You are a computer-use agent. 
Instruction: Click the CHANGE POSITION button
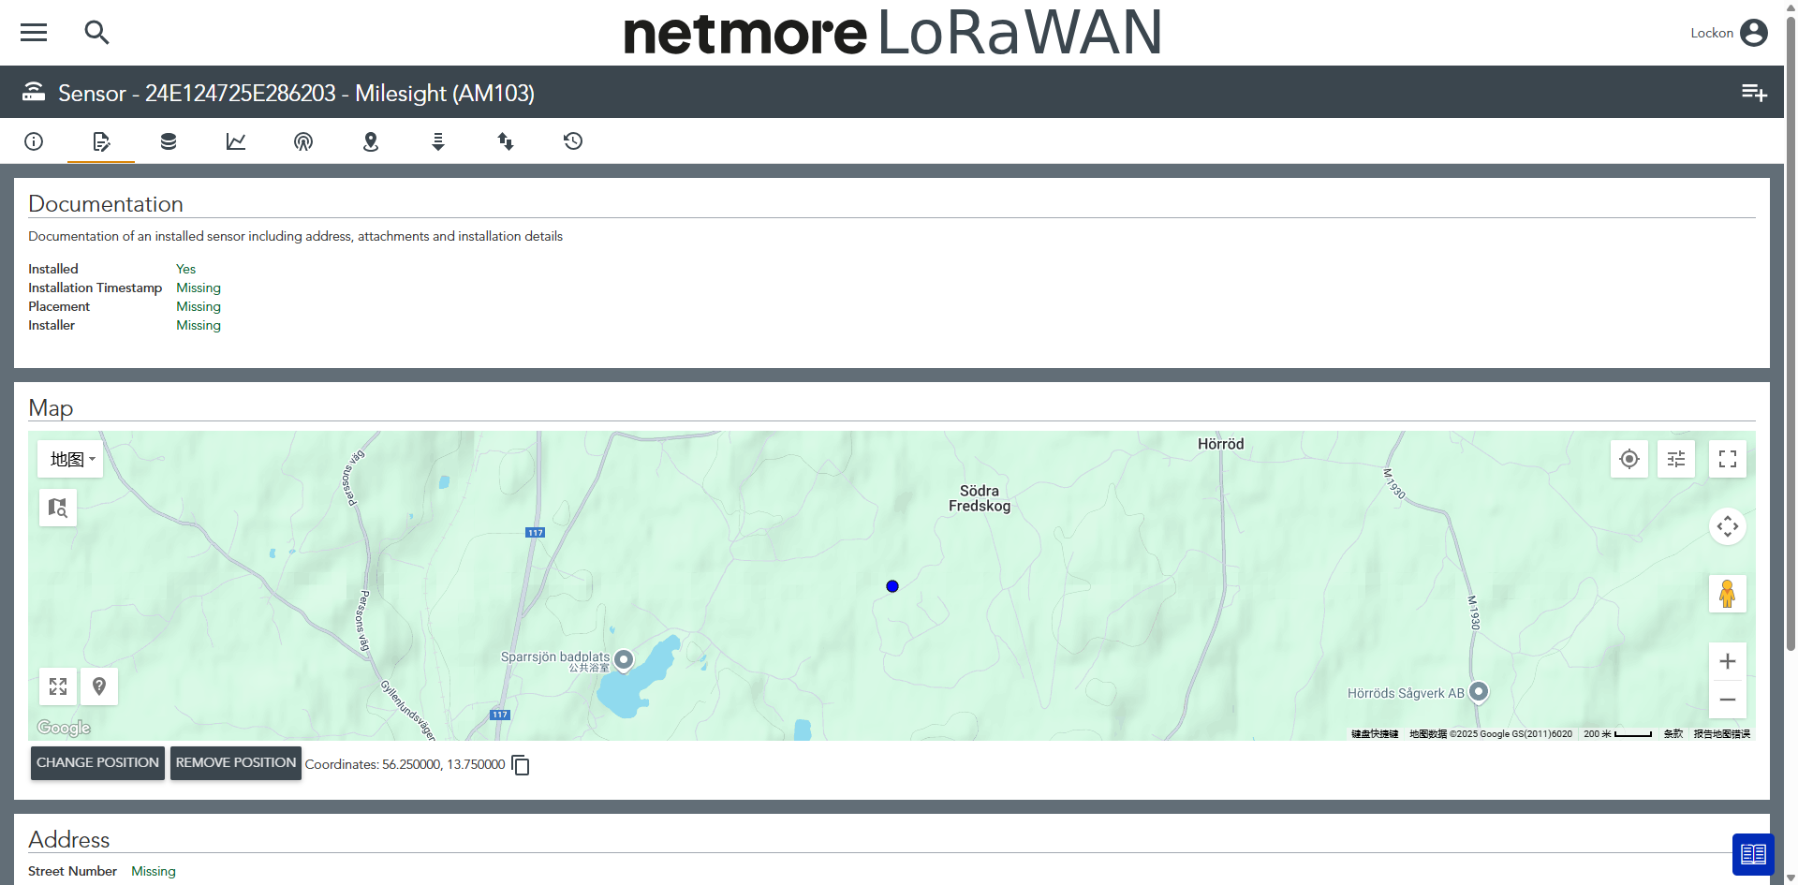pos(97,763)
